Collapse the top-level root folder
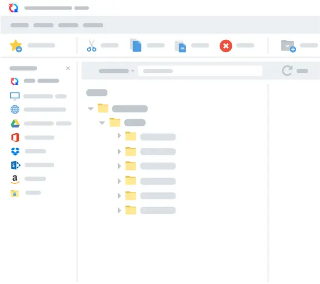This screenshot has width=320, height=284. click(91, 108)
